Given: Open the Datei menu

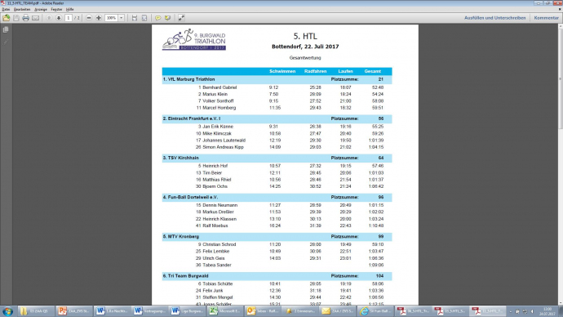Looking at the screenshot, I should click(x=6, y=9).
